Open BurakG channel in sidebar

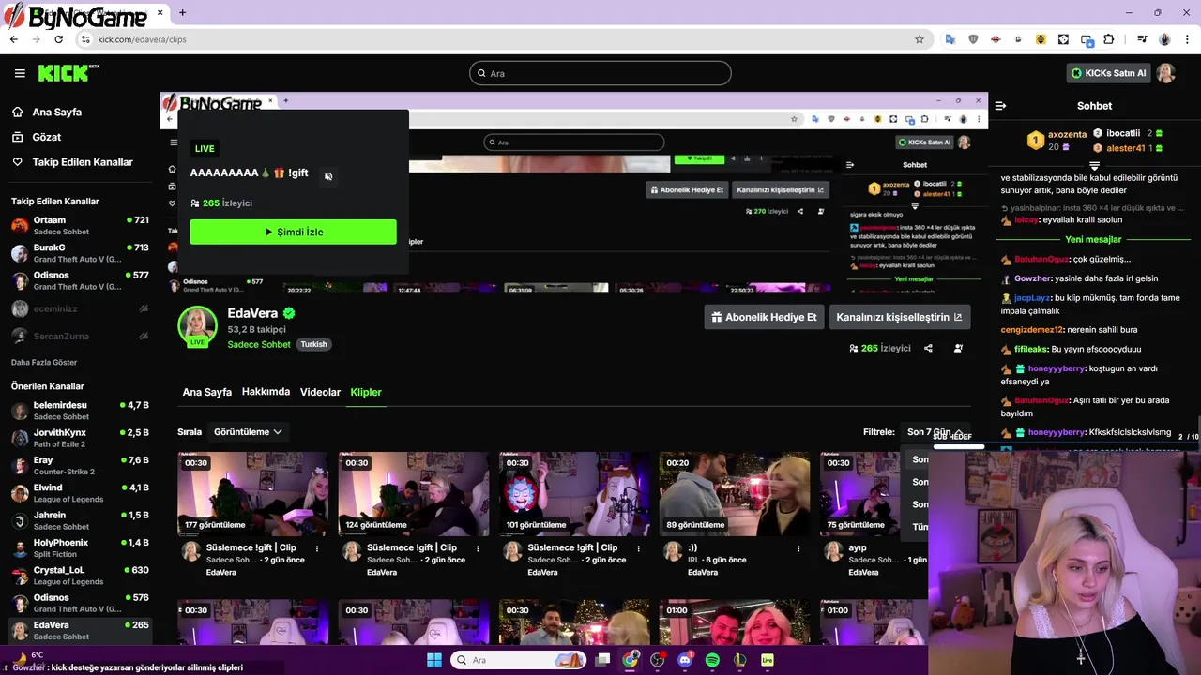(80, 253)
